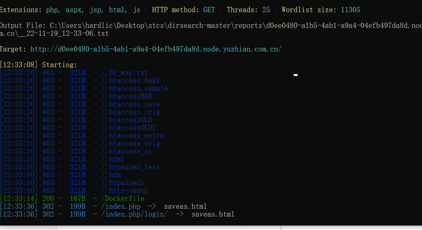Screen dimensions: 422x230
Task: Click the /index.php/login/ result path
Action: (134, 214)
